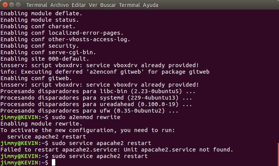The width and height of the screenshot is (279, 166).
Task: Maximize the terminal window
Action: click(x=18, y=5)
